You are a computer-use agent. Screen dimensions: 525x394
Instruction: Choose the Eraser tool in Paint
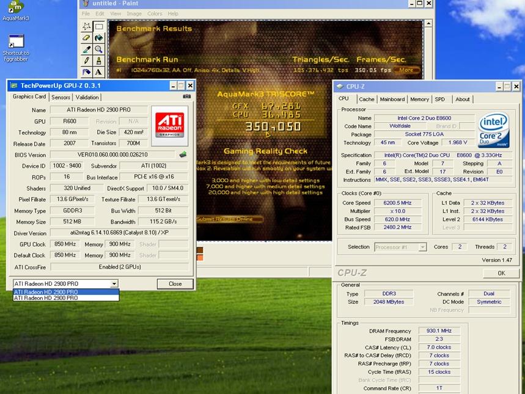(x=87, y=38)
